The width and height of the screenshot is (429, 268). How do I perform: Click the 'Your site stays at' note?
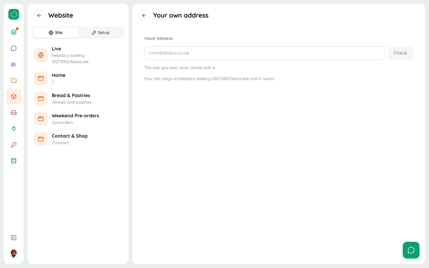pos(209,79)
